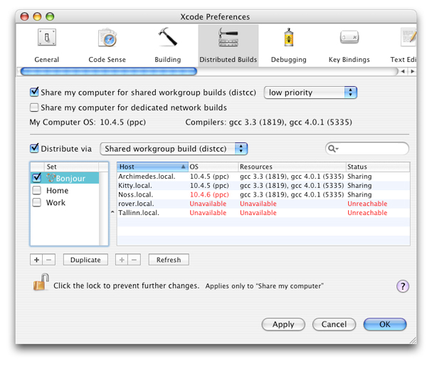Enable sharing computer for dedicated network builds
This screenshot has width=432, height=366.
pos(34,108)
